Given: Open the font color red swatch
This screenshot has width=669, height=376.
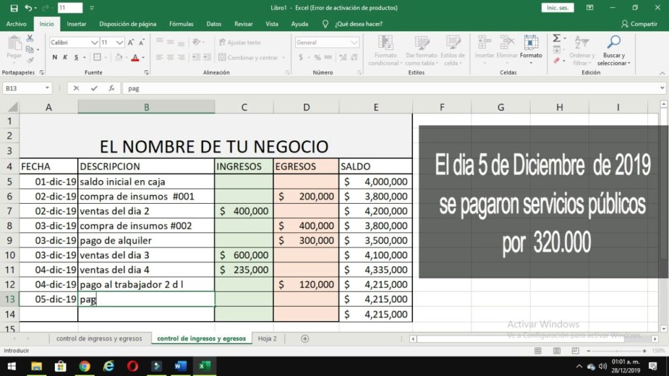Looking at the screenshot, I should (135, 57).
